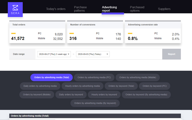Show Orders by advertising media (PC)
Viewport: 192px width, 120px height.
(94, 77)
